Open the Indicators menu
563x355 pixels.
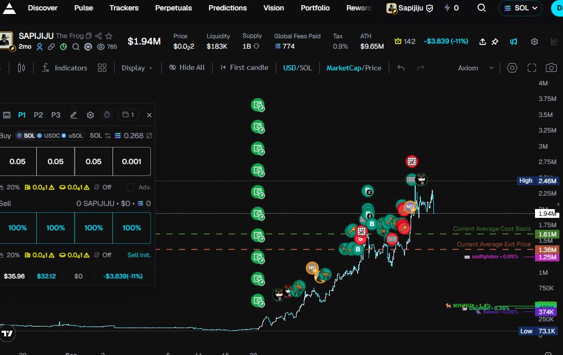[65, 68]
